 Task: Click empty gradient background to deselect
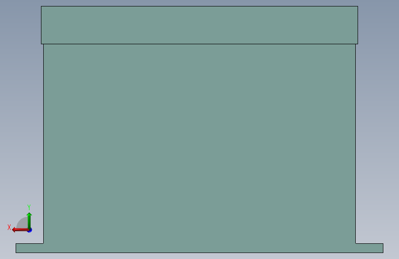(379, 128)
